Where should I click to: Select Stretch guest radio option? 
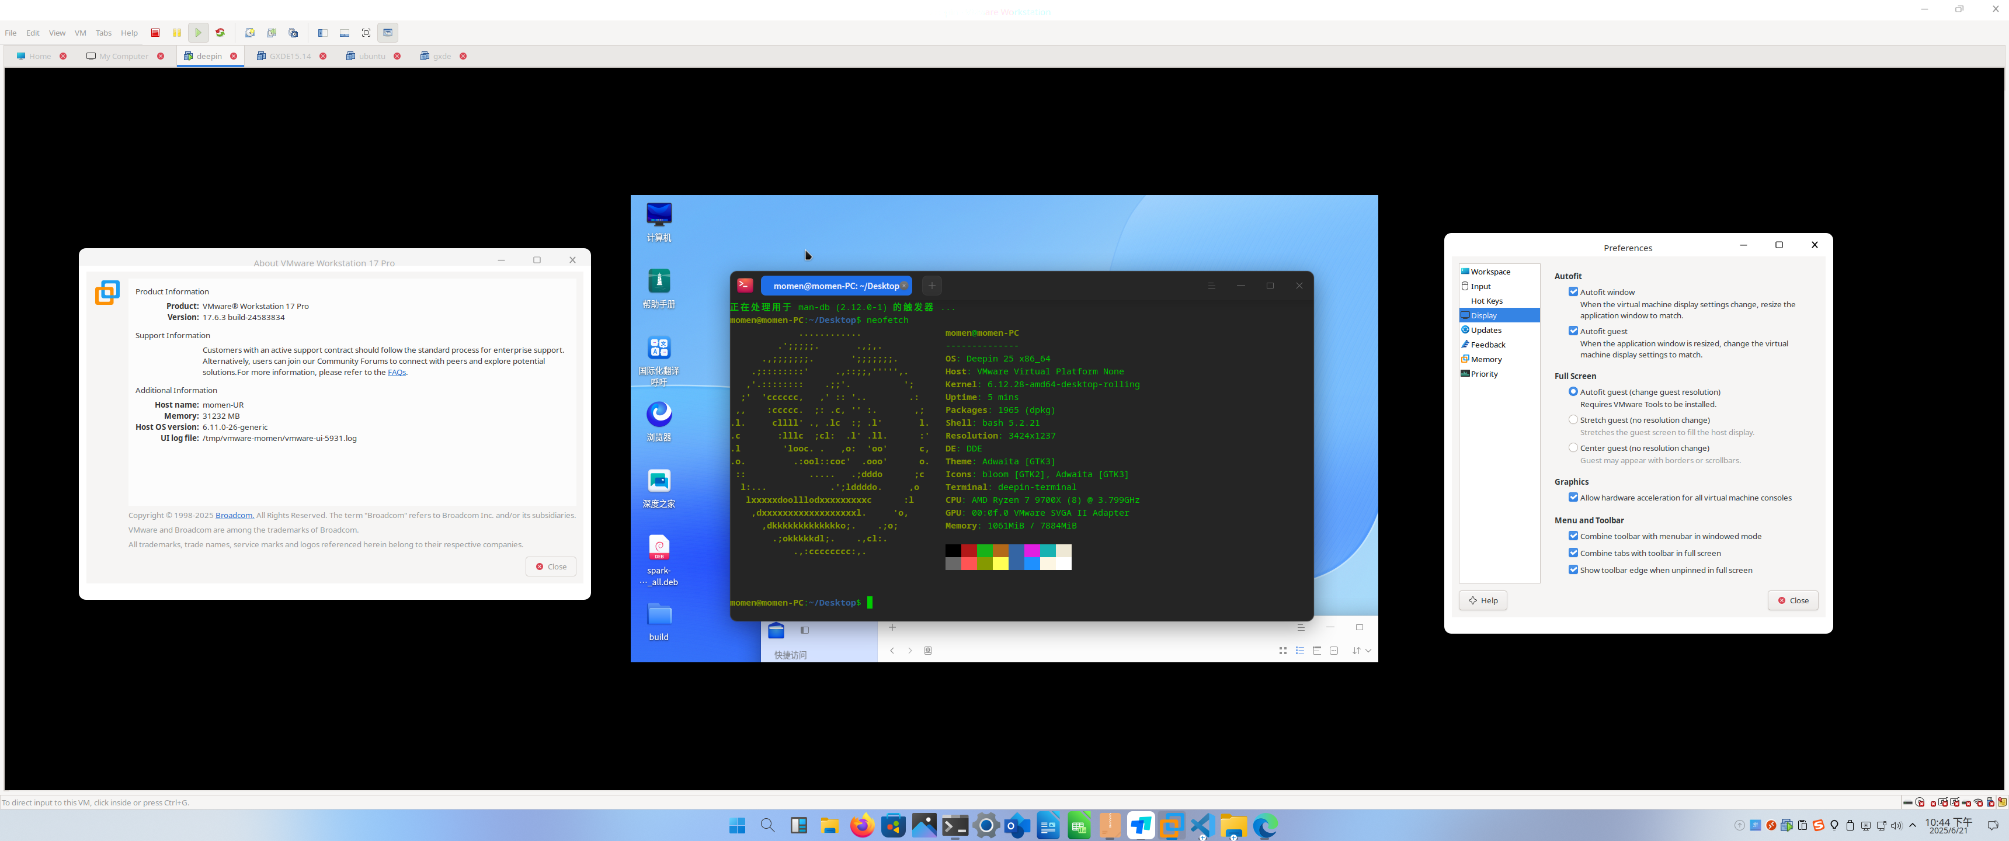[x=1573, y=420]
